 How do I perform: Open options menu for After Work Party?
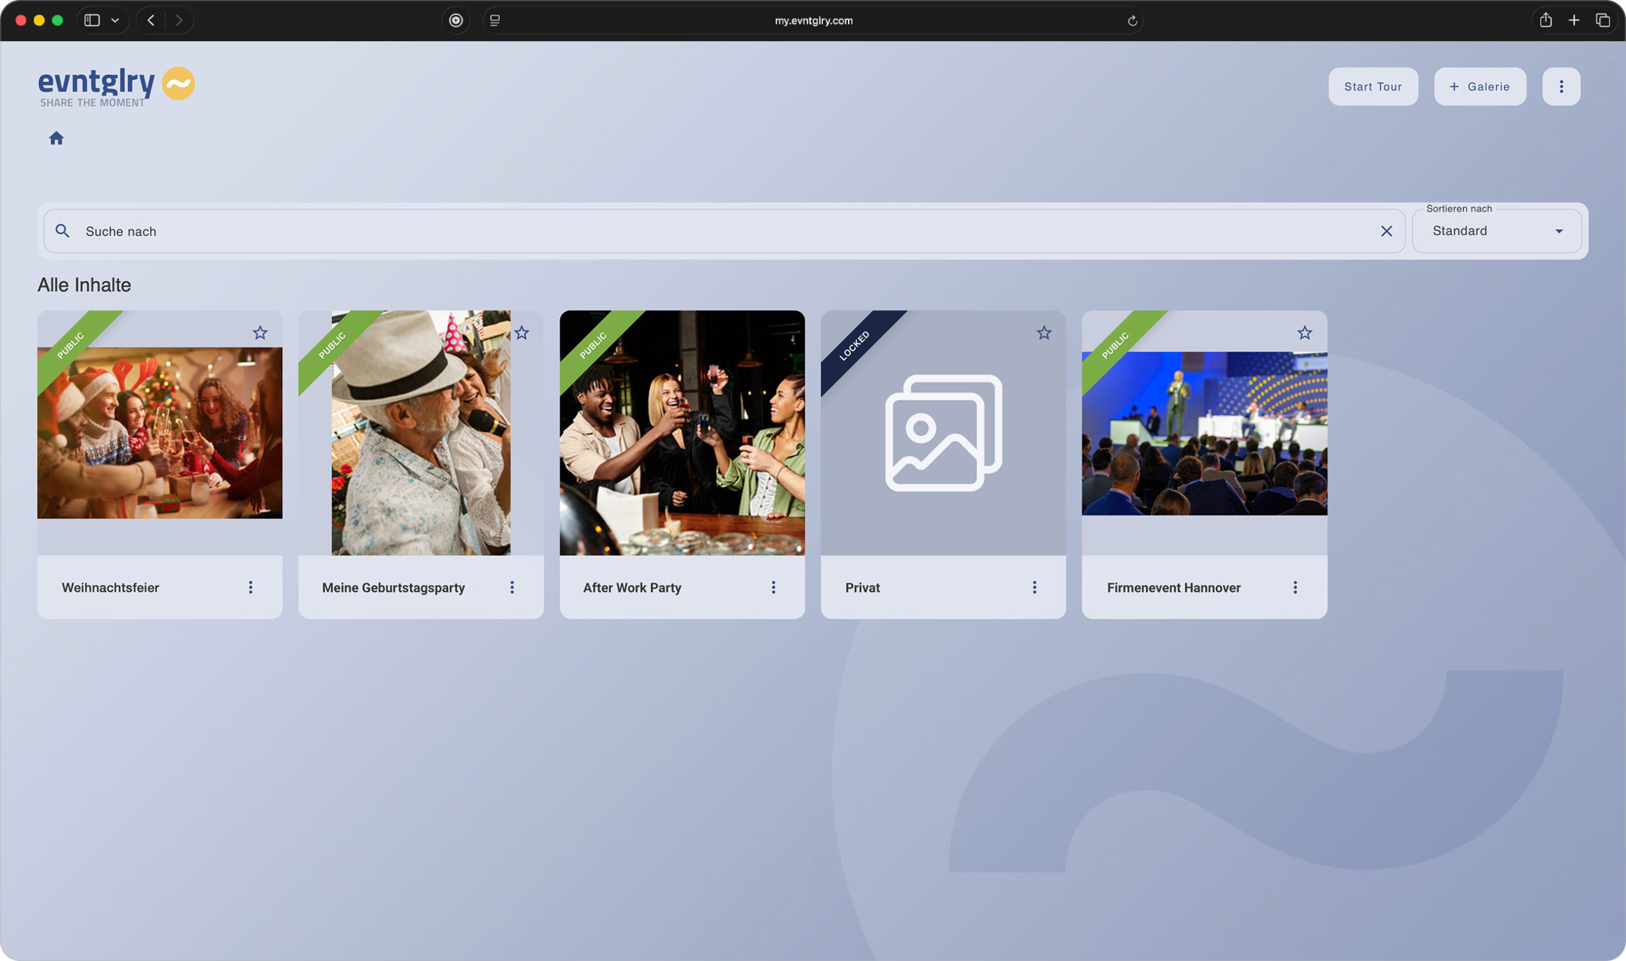click(773, 587)
